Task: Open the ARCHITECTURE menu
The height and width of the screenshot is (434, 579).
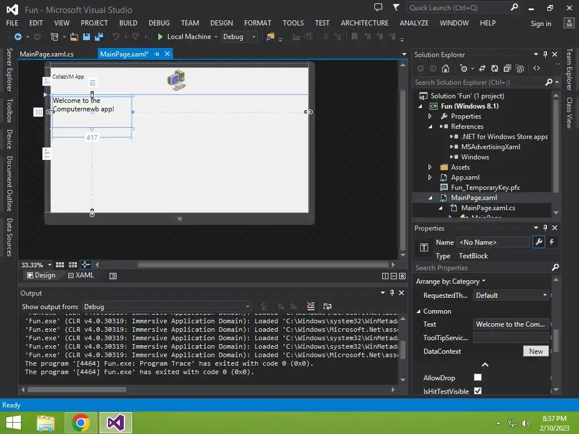Action: (x=365, y=23)
